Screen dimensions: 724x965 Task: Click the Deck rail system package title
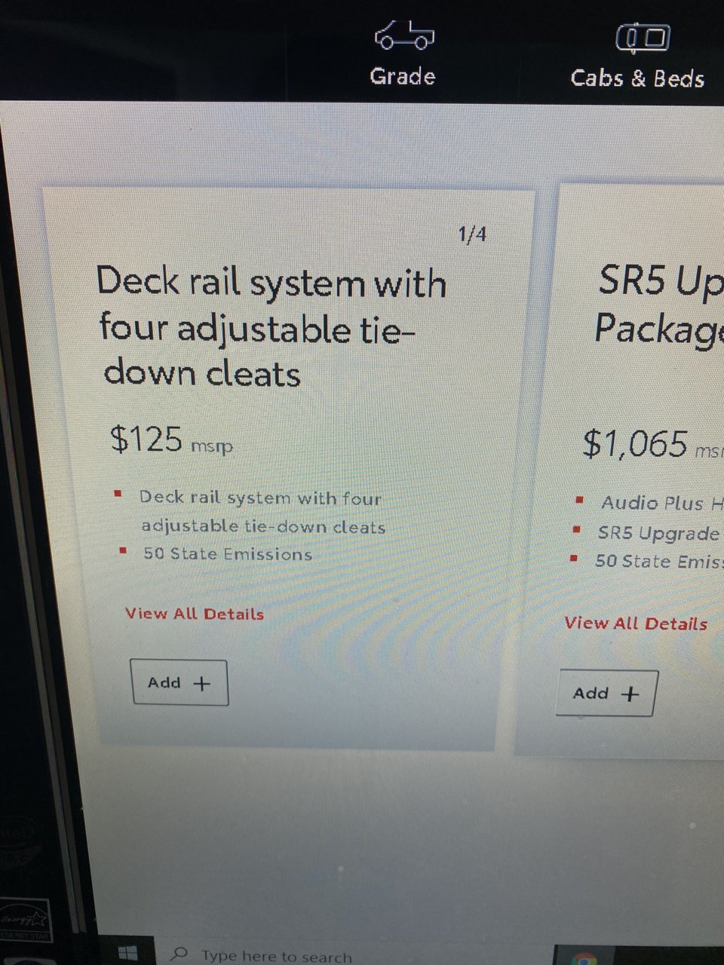[271, 327]
